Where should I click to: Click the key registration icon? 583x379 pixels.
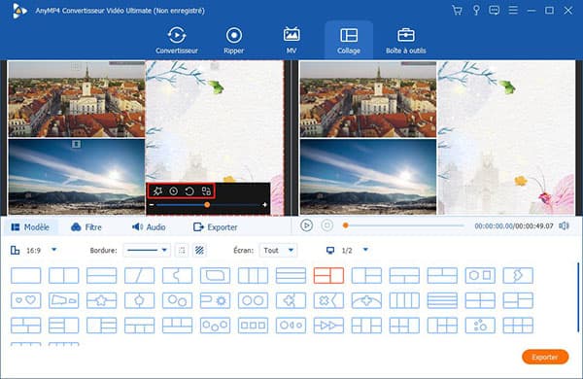tap(476, 11)
